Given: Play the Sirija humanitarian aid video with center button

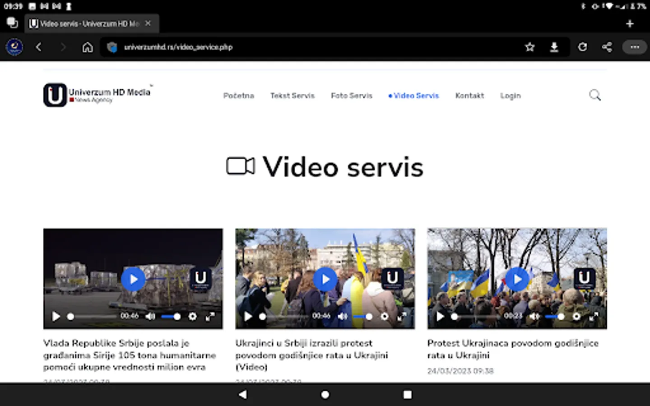Looking at the screenshot, I should coord(133,279).
